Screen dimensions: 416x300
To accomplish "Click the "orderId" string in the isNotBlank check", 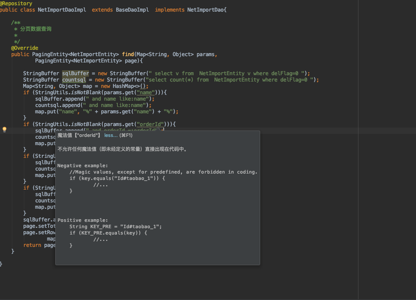I will pyautogui.click(x=150, y=124).
